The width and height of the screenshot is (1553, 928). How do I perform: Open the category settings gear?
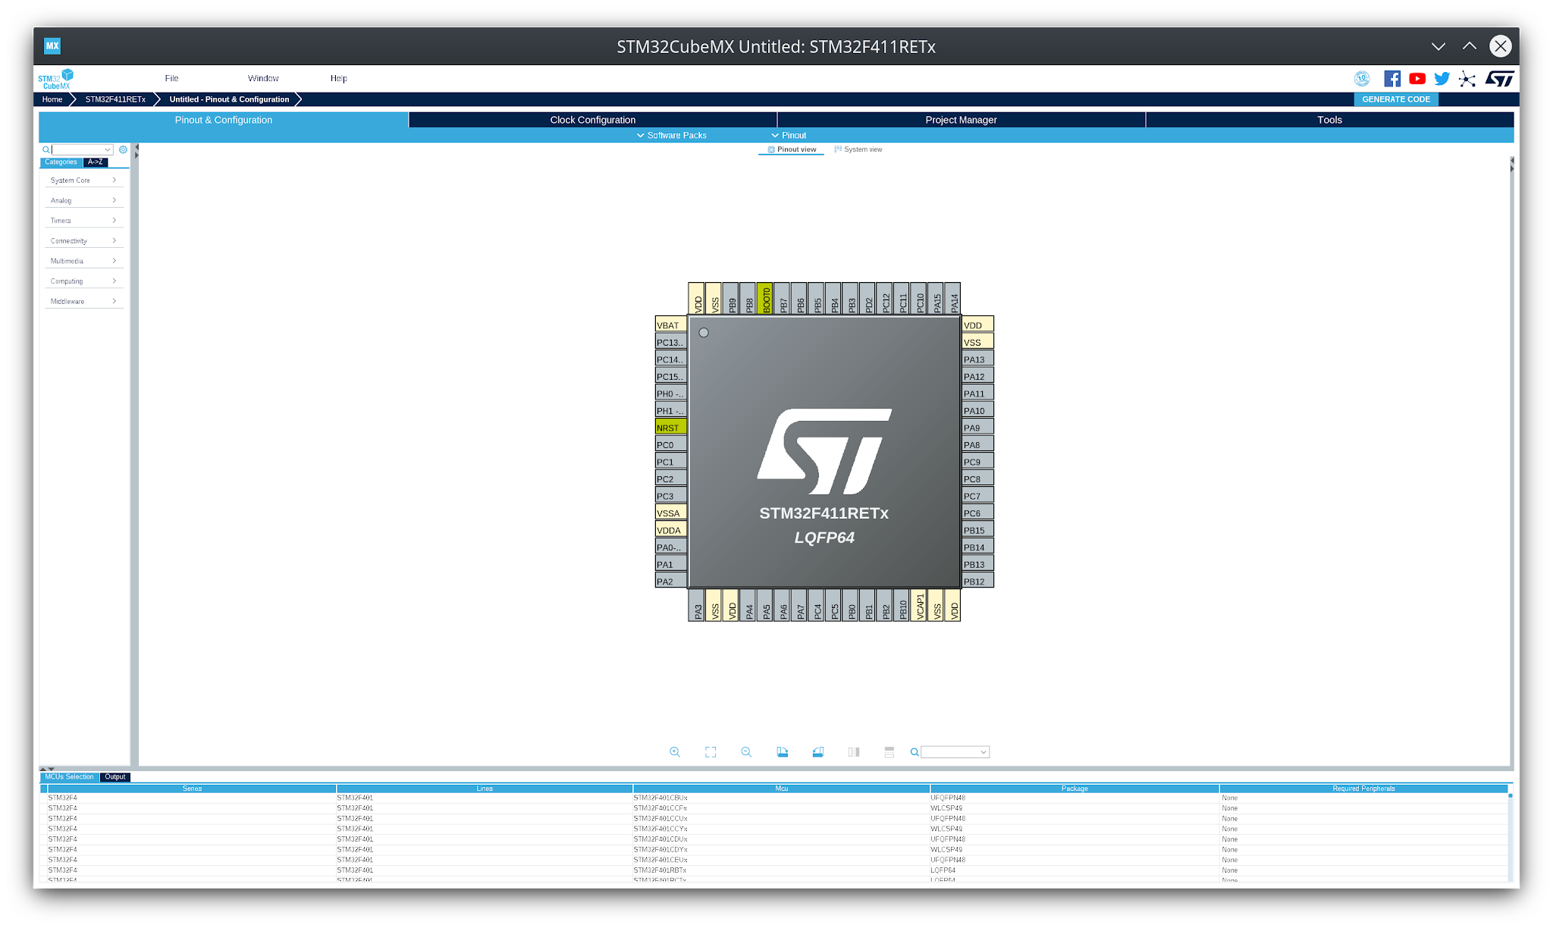tap(123, 149)
